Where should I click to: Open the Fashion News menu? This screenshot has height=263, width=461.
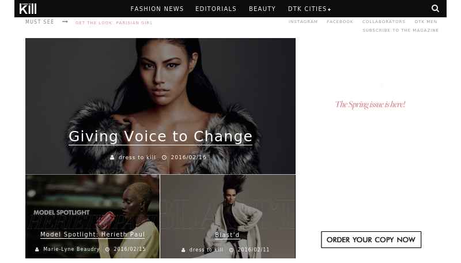pos(157,9)
